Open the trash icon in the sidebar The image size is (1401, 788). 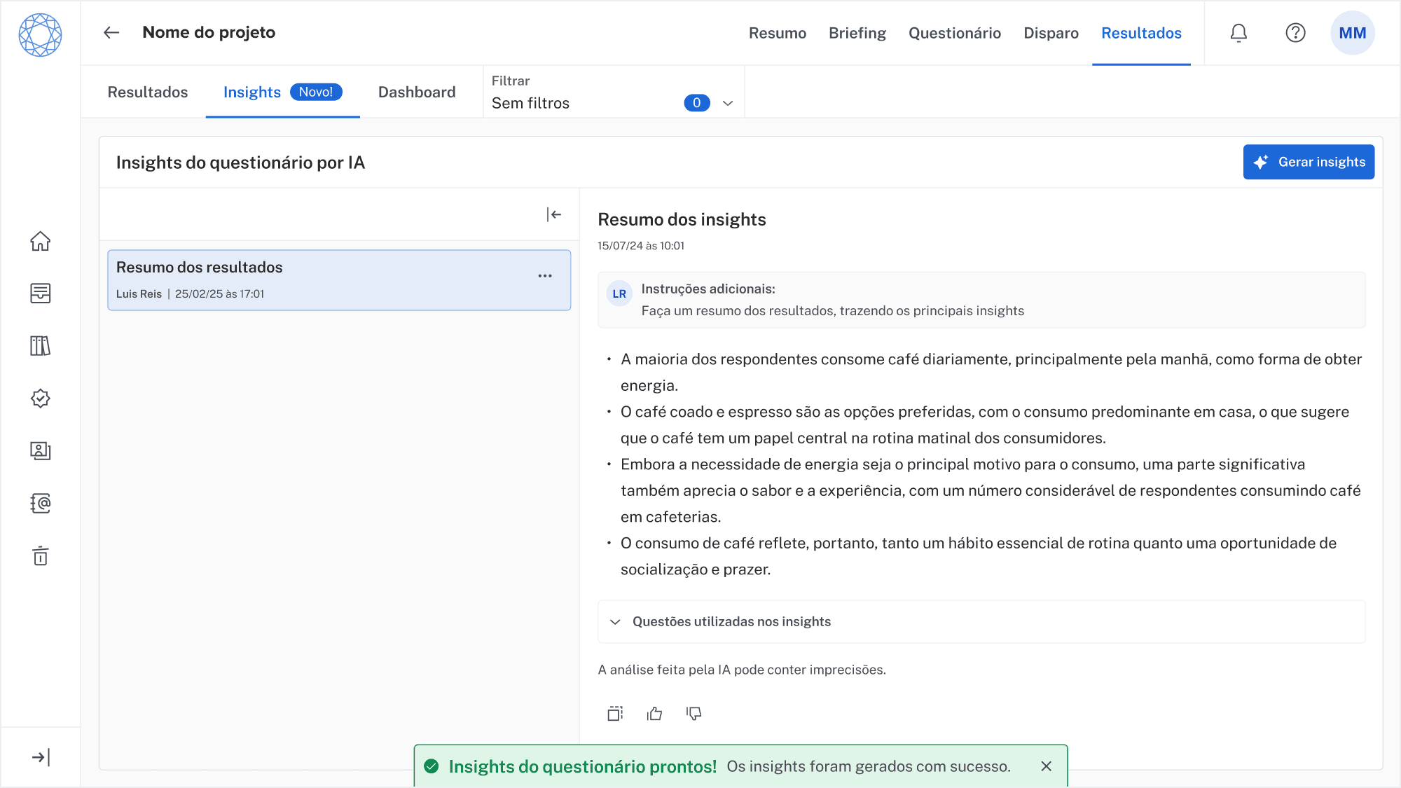pos(41,556)
